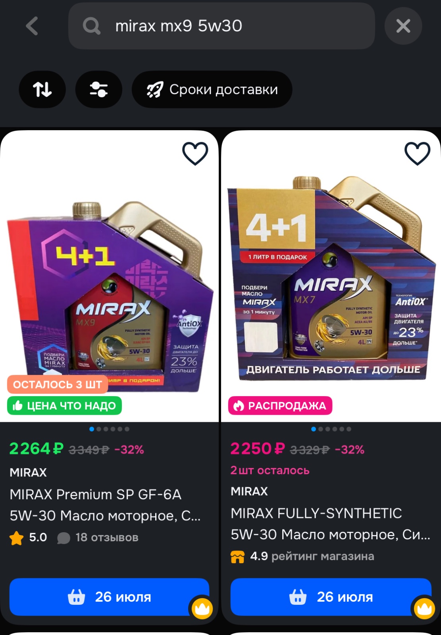Screen dimensions: 441x635
Task: Open the MIRAX Premium SP GF-6A title
Action: click(x=105, y=505)
